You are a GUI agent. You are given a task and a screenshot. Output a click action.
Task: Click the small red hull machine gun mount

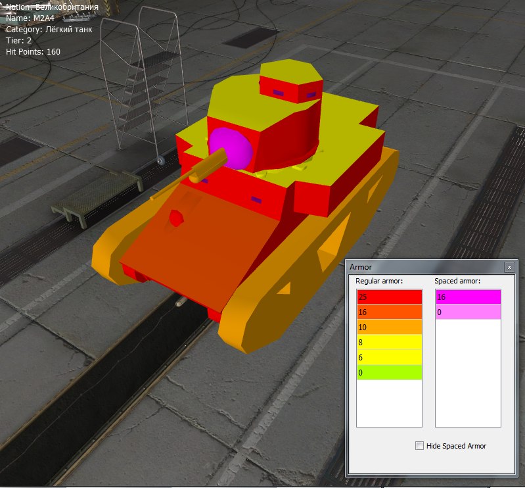click(176, 218)
